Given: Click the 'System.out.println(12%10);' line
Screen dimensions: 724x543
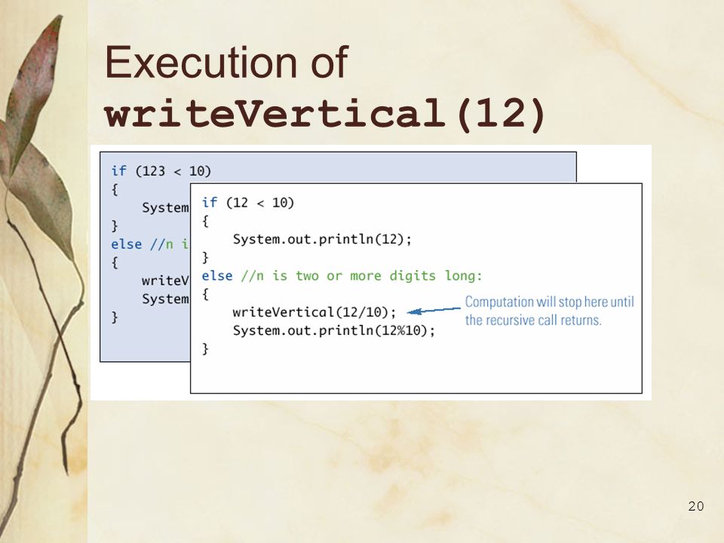Looking at the screenshot, I should (334, 330).
